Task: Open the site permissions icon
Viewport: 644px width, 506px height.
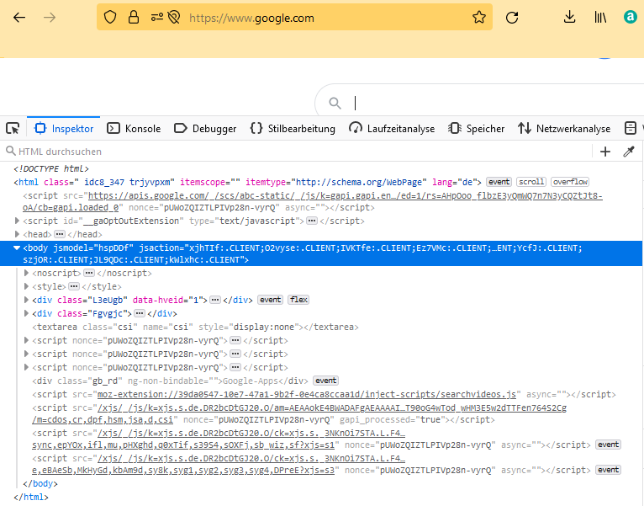Action: (x=156, y=18)
